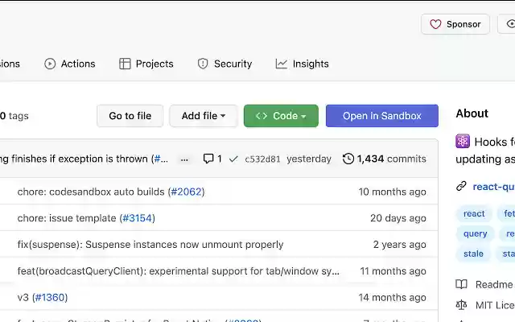Open the Insights tab
515x322 pixels.
pos(302,64)
